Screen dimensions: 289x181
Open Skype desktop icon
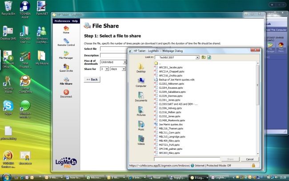pyautogui.click(x=8, y=107)
